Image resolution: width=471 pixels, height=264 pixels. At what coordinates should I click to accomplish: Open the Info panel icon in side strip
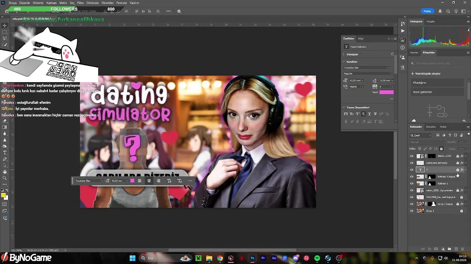click(403, 48)
